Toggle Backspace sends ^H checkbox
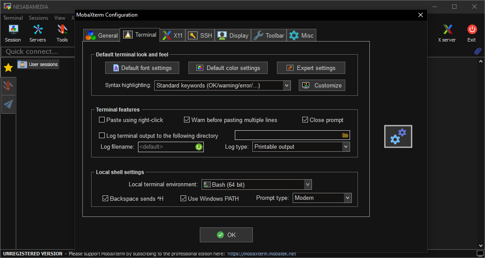Screen dimensions: 485x258 point(105,199)
